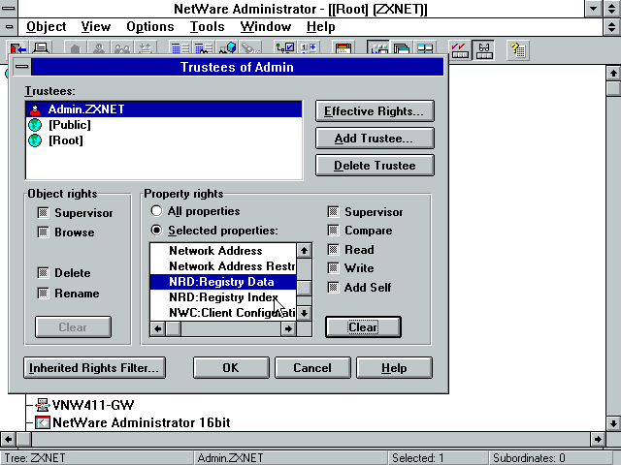
Task: Click left arrow of properties list horizontal scrollbar
Action: pyautogui.click(x=157, y=328)
